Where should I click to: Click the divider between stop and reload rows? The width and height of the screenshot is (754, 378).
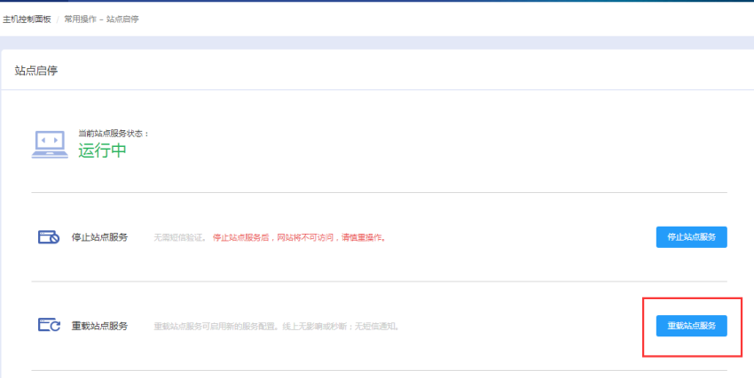pos(379,282)
